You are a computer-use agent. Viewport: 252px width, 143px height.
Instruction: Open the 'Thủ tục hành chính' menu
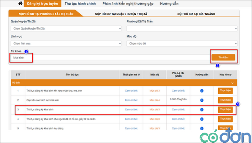tap(80, 4)
